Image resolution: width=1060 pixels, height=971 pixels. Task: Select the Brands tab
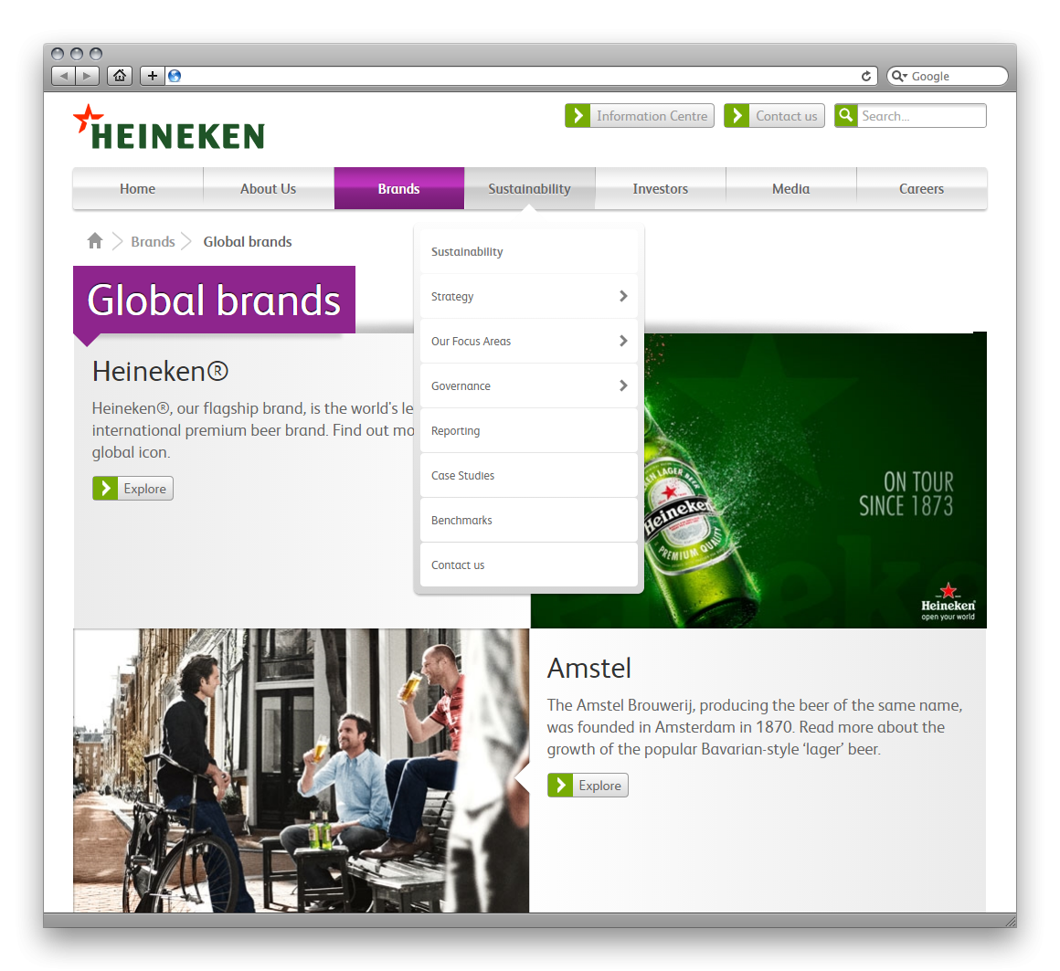398,188
